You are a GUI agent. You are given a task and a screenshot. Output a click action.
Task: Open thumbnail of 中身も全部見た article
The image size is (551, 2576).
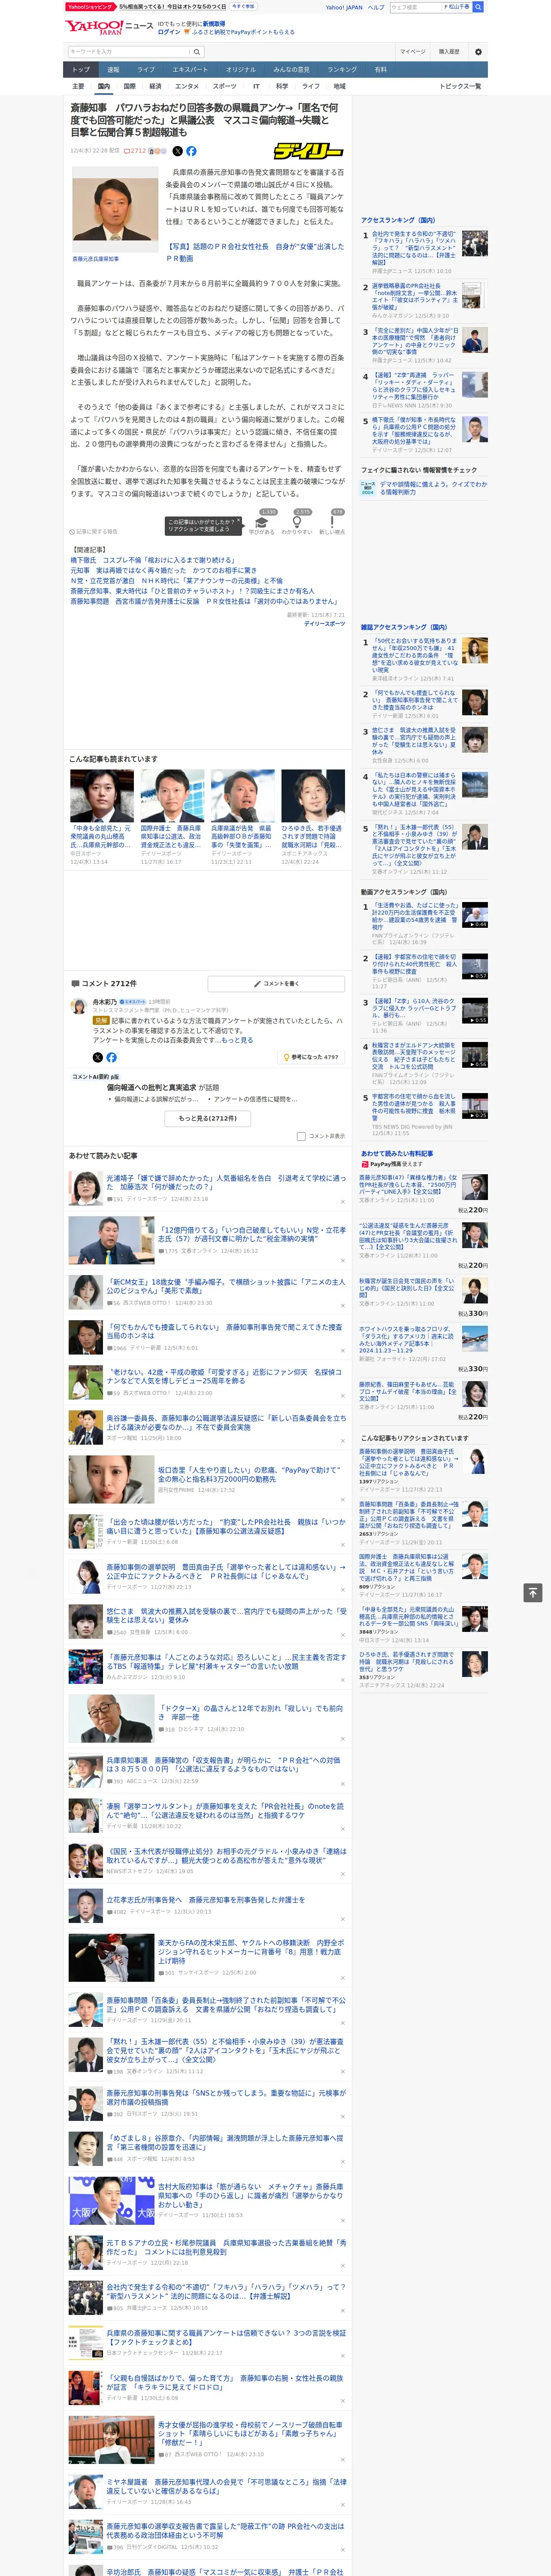point(102,796)
